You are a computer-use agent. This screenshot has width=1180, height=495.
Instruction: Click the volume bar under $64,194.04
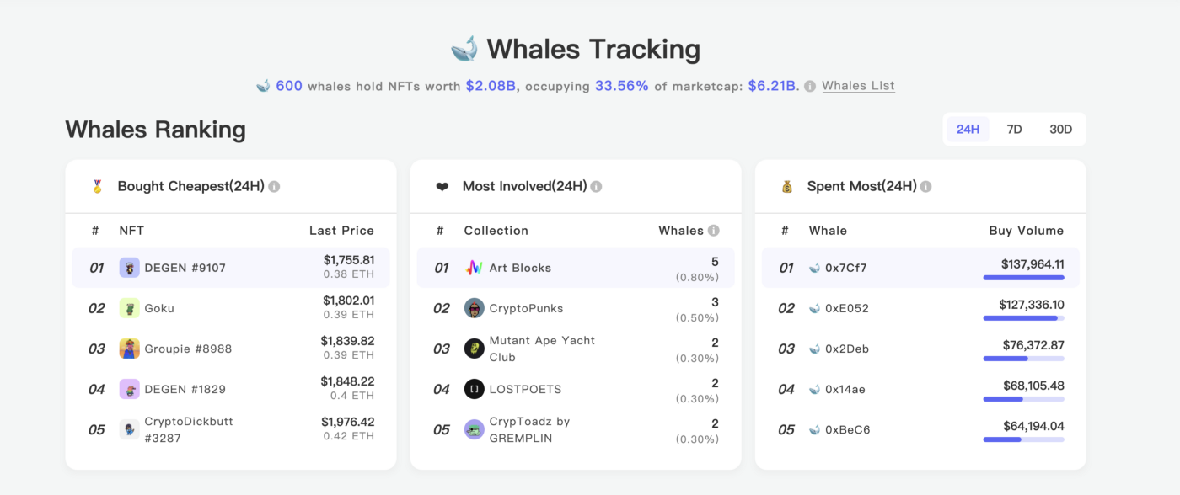(1023, 439)
